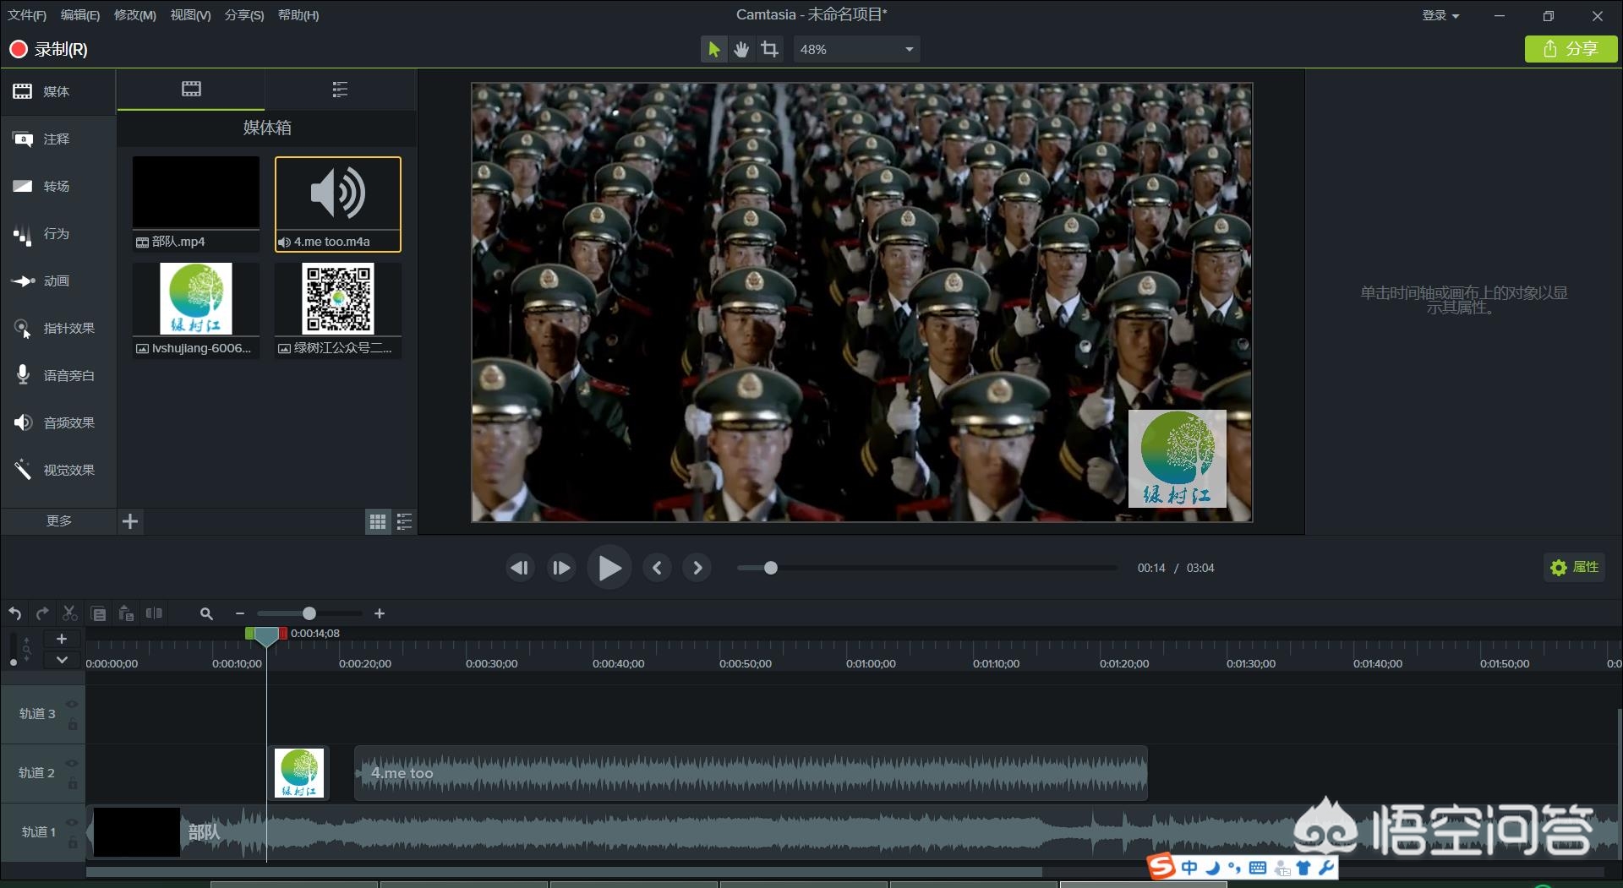Image resolution: width=1623 pixels, height=888 pixels.
Task: Click the timeline playhead marker
Action: 266,636
